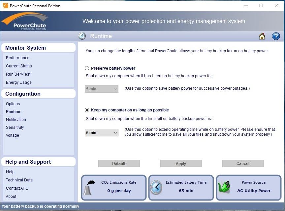Image resolution: width=285 pixels, height=211 pixels.
Task: Select Keep my computer on radio button
Action: pos(87,110)
